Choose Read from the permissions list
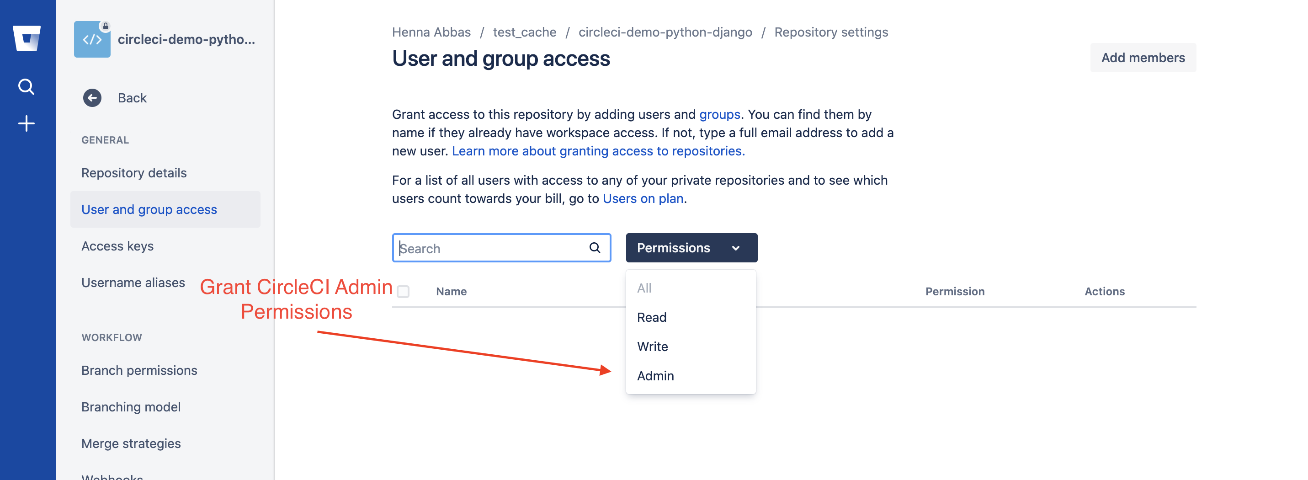 [651, 317]
